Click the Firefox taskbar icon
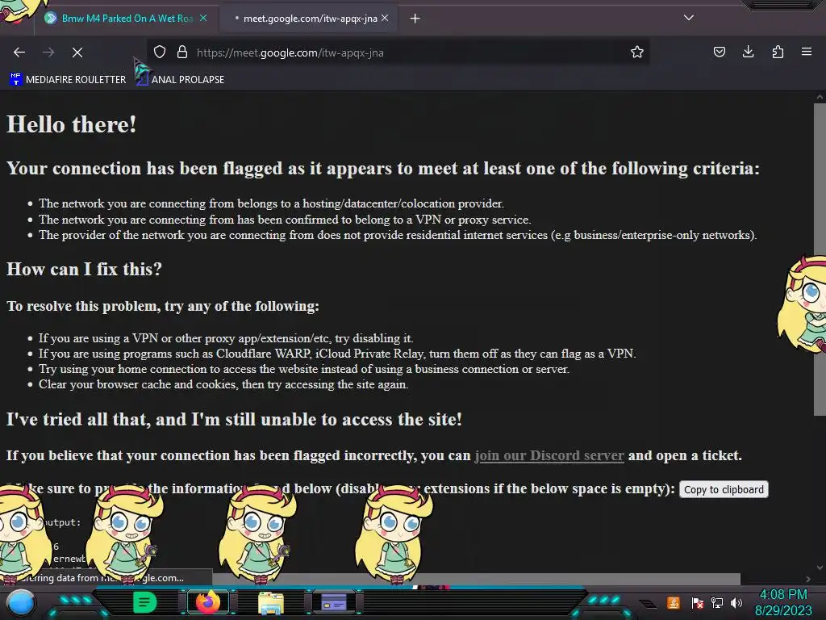Viewport: 826px width, 620px height. point(207,602)
